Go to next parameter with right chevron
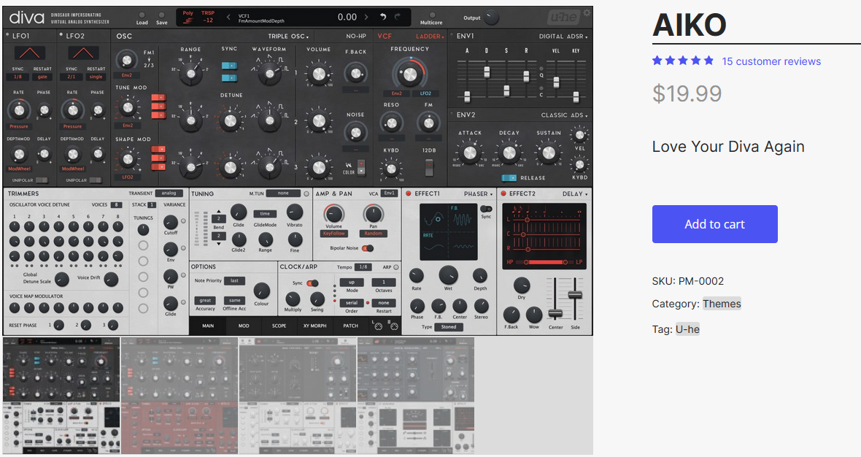 point(366,18)
